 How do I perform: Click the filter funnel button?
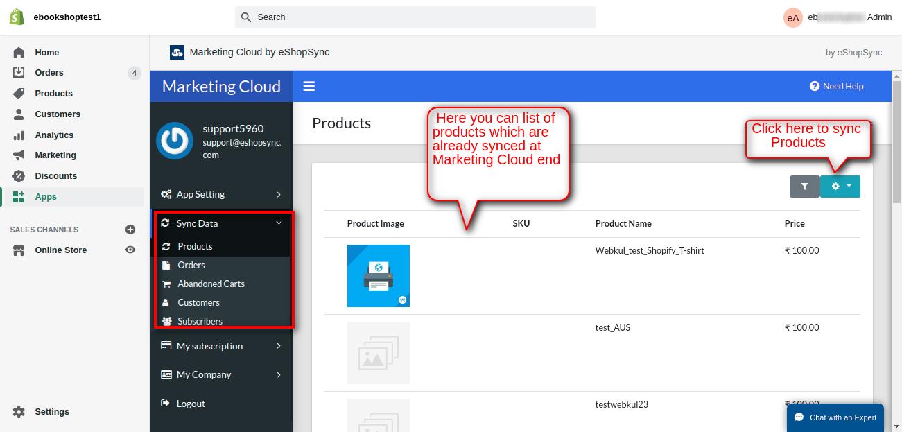(804, 187)
